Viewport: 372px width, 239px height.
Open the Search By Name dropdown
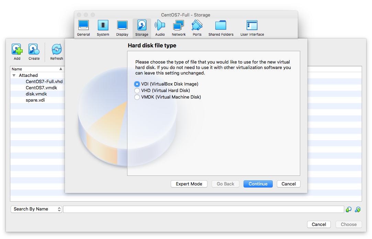[x=36, y=209]
